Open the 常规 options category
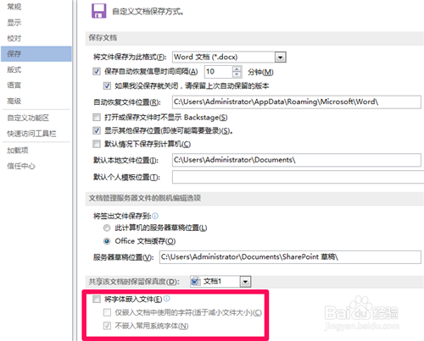The width and height of the screenshot is (424, 341). [14, 7]
